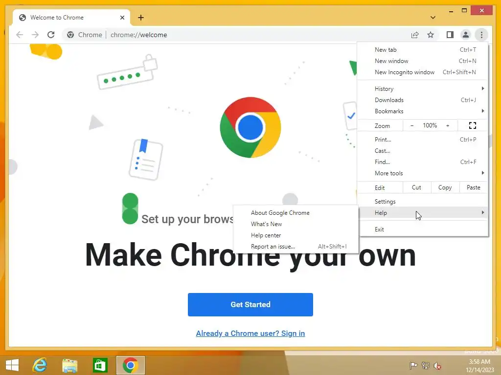This screenshot has height=375, width=501.
Task: Open Help center from submenu
Action: (x=296, y=235)
